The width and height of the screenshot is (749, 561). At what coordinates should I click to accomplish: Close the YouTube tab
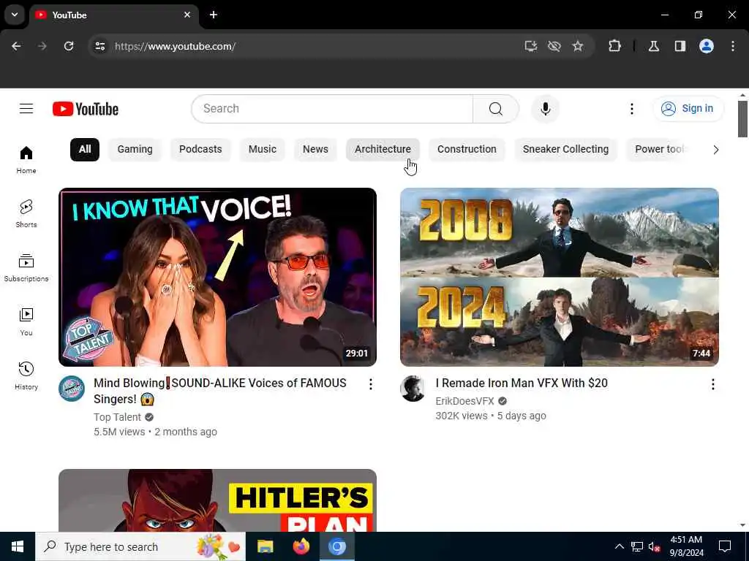187,15
